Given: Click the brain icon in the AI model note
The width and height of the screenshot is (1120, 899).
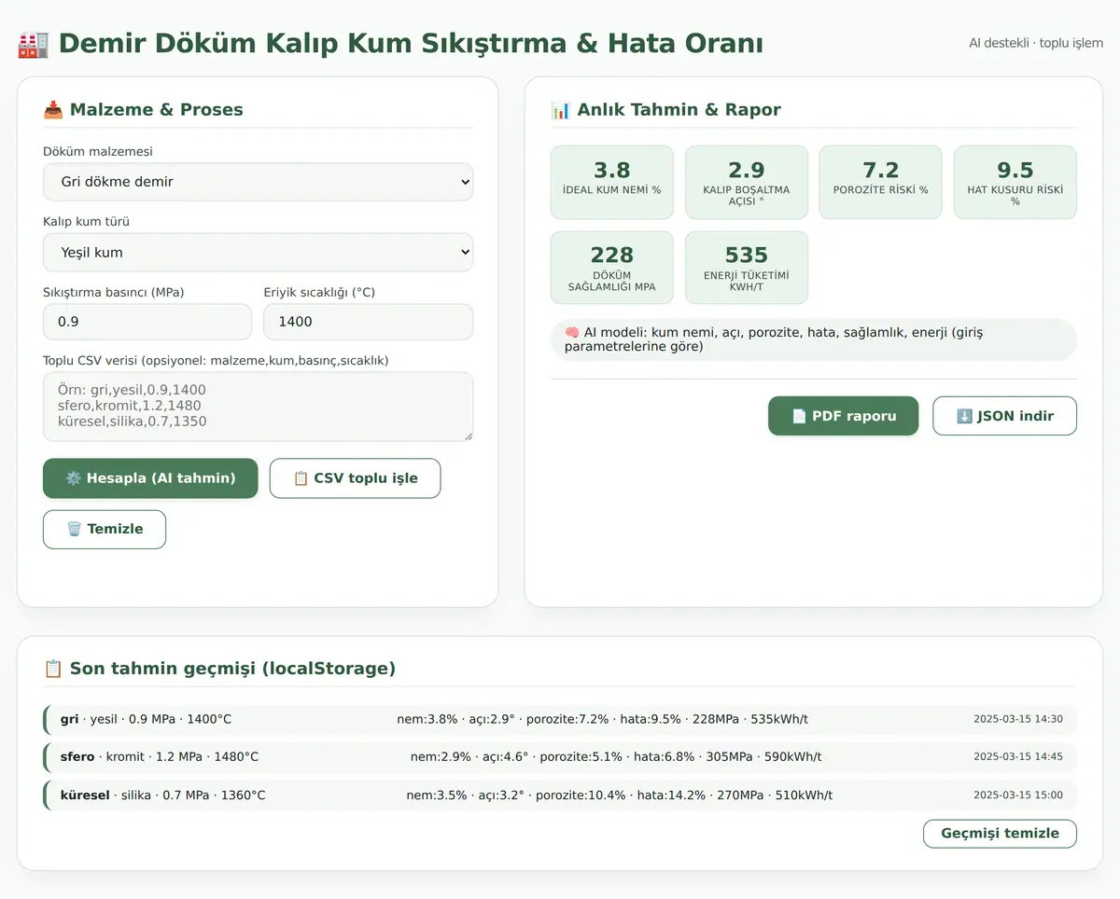Looking at the screenshot, I should [x=572, y=332].
